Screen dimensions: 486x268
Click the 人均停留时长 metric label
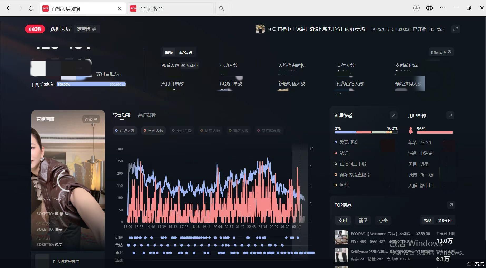click(x=292, y=65)
